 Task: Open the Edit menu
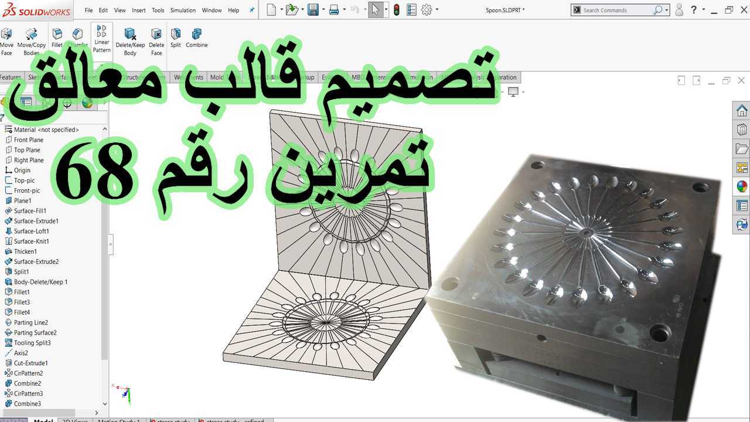pyautogui.click(x=103, y=10)
